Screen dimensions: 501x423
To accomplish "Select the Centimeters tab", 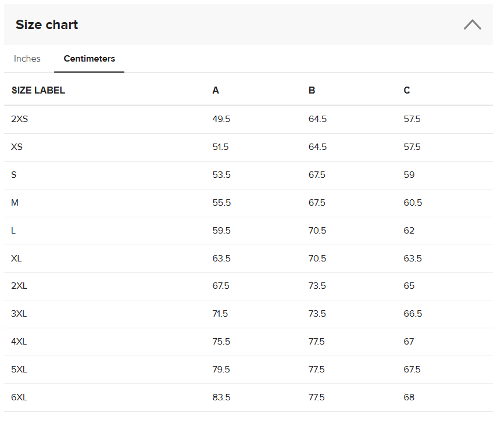I will coord(89,59).
